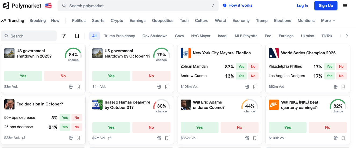Select the Gov Shutdown topic chip
The height and width of the screenshot is (148, 356).
155,36
